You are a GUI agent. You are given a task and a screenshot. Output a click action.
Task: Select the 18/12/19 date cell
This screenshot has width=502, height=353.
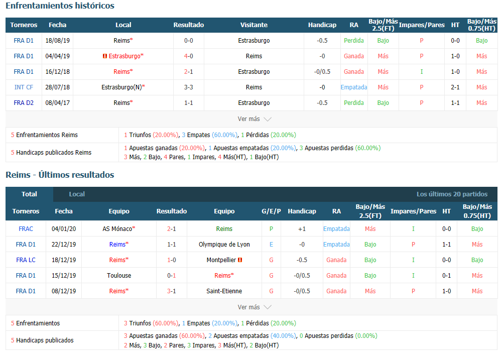click(x=64, y=260)
